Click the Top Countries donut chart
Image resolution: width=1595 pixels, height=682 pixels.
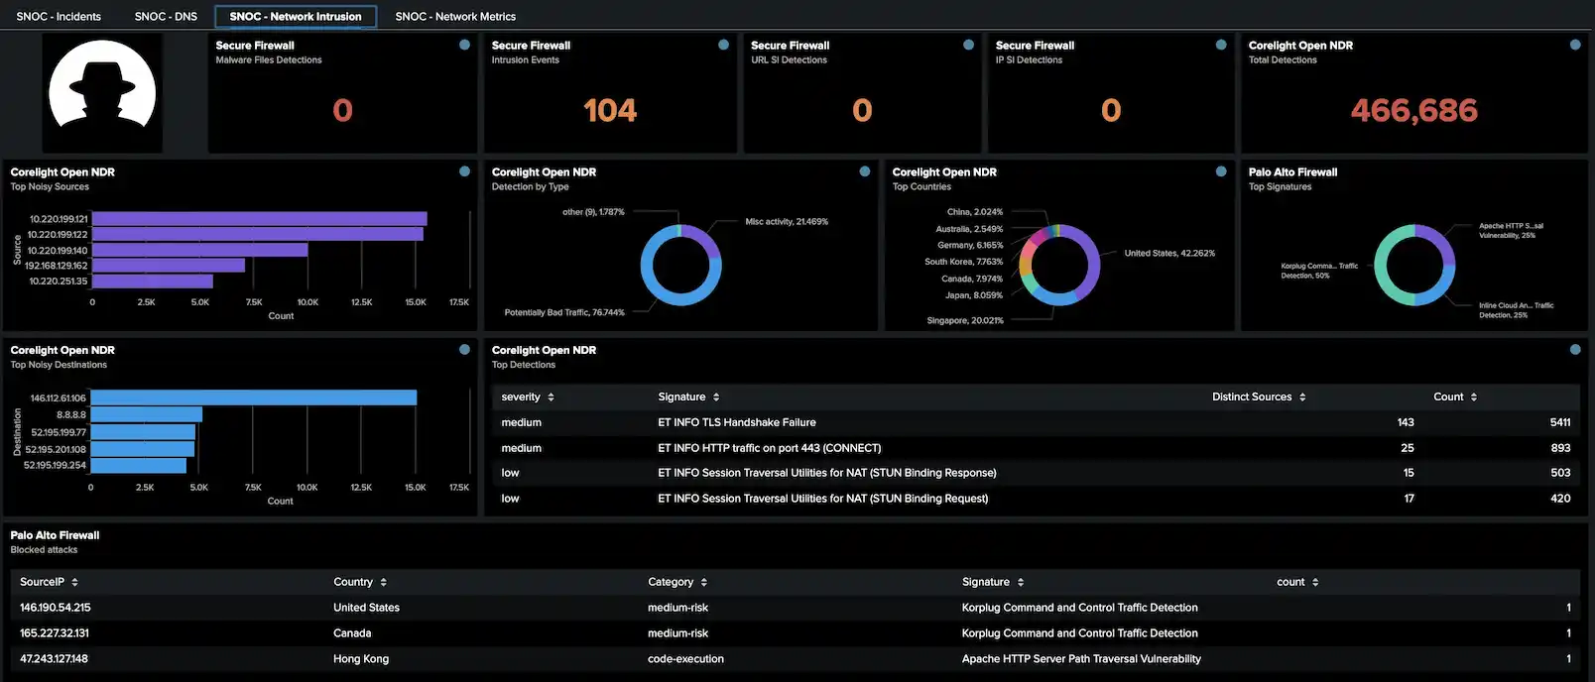(1059, 266)
